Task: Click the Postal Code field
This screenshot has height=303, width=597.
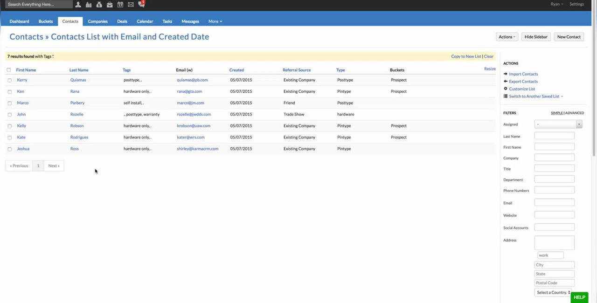Action: tap(555, 283)
